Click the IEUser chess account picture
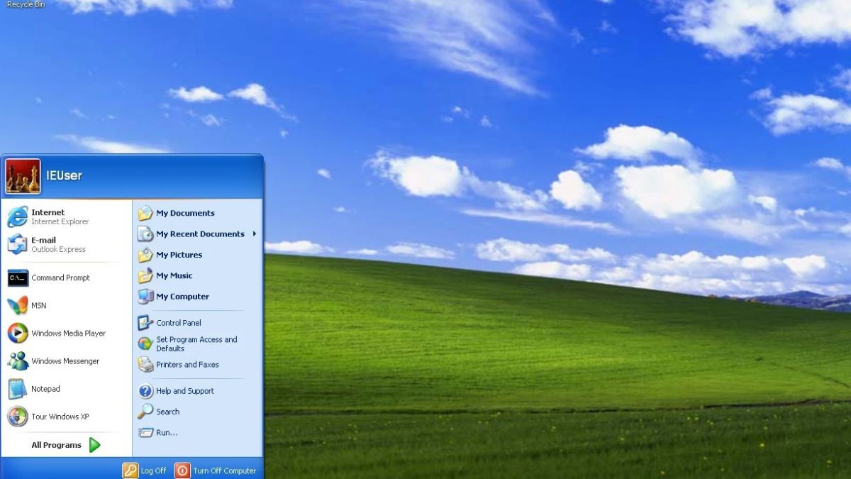This screenshot has height=479, width=851. tap(23, 177)
